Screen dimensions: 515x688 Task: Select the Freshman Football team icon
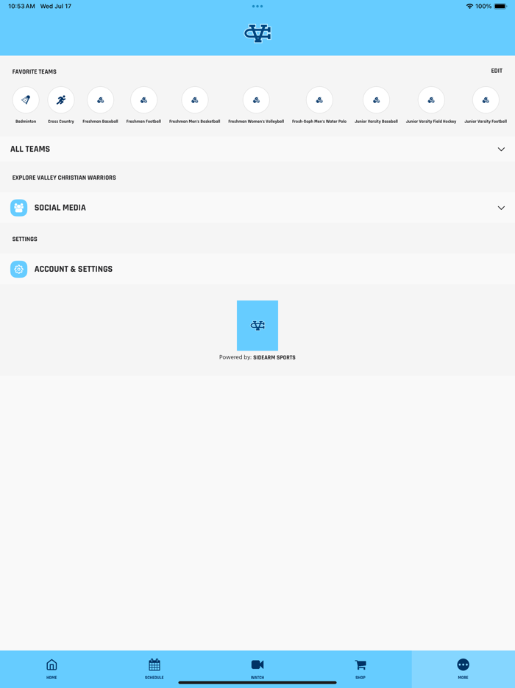pyautogui.click(x=143, y=100)
